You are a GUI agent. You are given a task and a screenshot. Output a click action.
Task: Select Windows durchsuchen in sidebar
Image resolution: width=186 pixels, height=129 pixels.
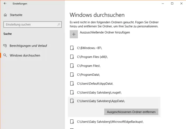point(25,55)
